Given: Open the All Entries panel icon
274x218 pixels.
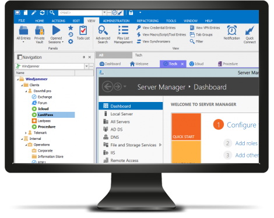Looking at the screenshot, I should [23, 30].
